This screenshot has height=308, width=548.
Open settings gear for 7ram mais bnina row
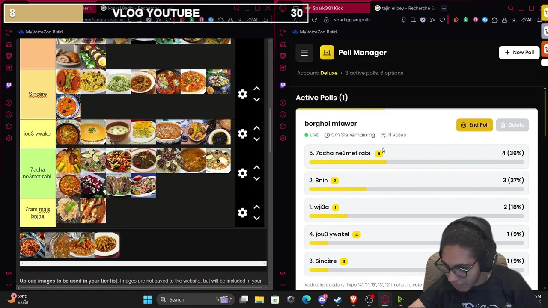coord(243,213)
